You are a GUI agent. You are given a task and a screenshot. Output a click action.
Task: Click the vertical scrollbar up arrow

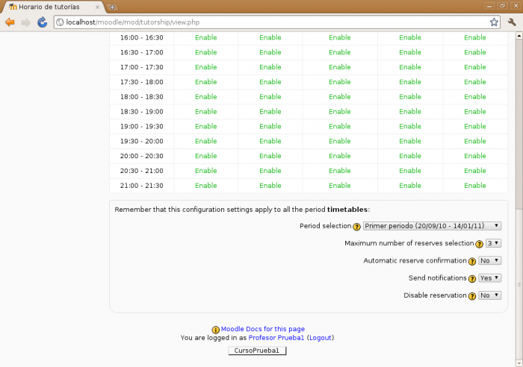[519, 35]
